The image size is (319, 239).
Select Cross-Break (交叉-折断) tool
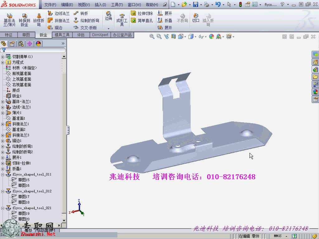click(x=85, y=27)
